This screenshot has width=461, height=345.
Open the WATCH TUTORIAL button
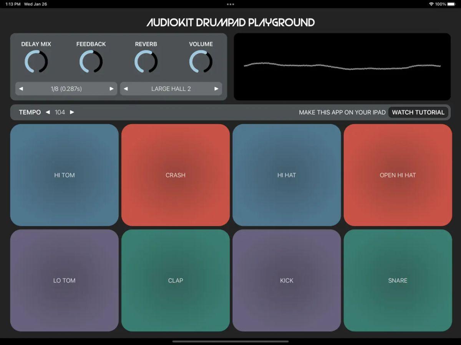(418, 112)
